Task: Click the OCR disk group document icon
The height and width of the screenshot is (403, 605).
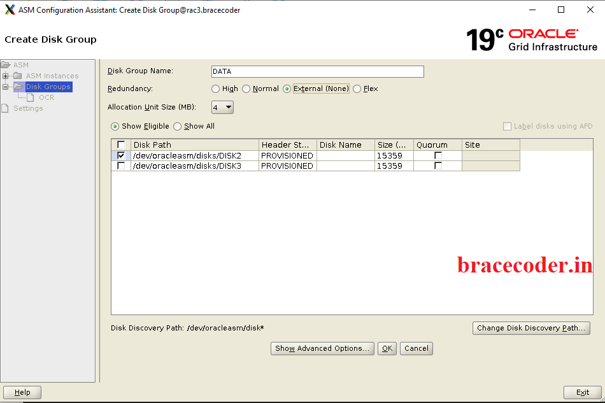Action: coord(31,97)
